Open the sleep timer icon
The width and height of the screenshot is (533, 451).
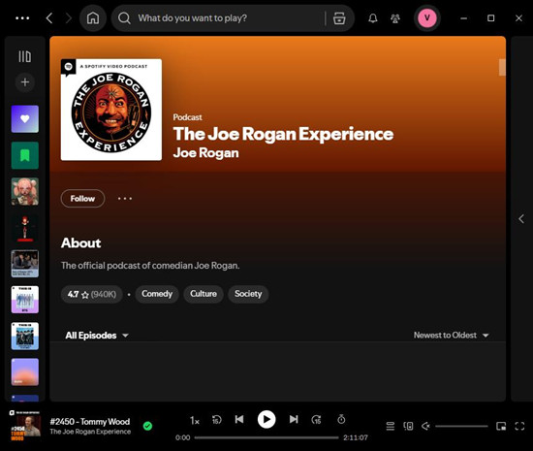(x=341, y=419)
